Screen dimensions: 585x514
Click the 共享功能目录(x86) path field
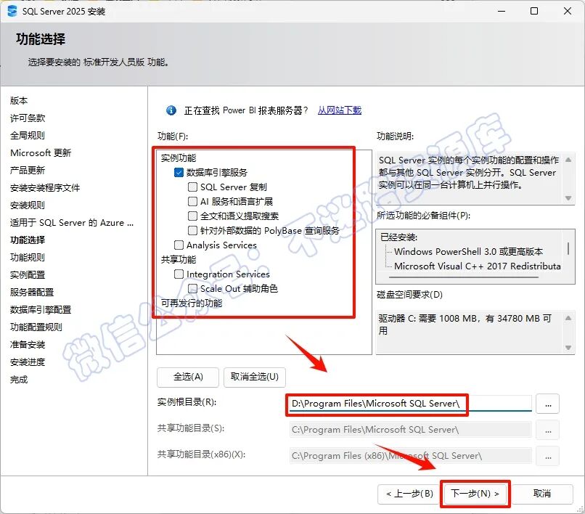tap(410, 456)
